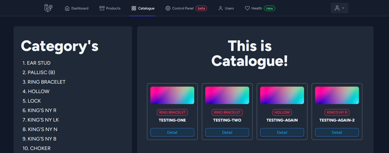Open the Control Panel gear icon
The width and height of the screenshot is (389, 153).
point(168,8)
